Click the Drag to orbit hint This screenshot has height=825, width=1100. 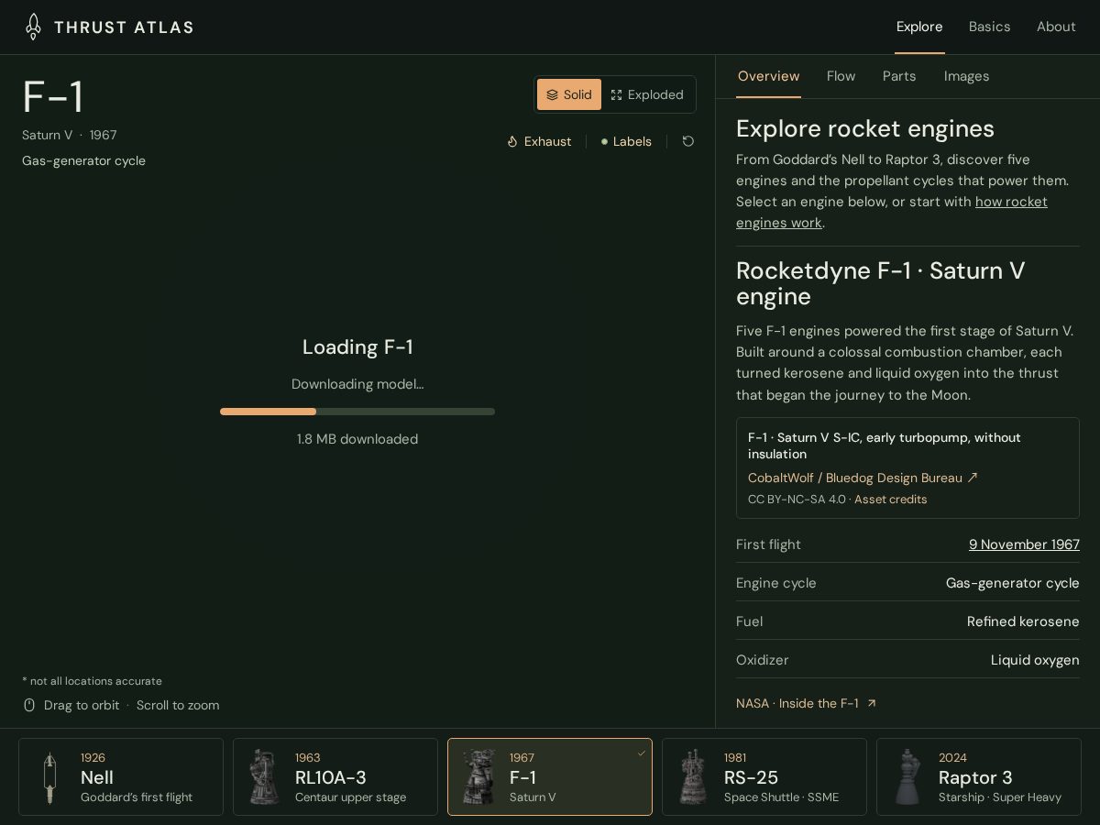coord(82,705)
